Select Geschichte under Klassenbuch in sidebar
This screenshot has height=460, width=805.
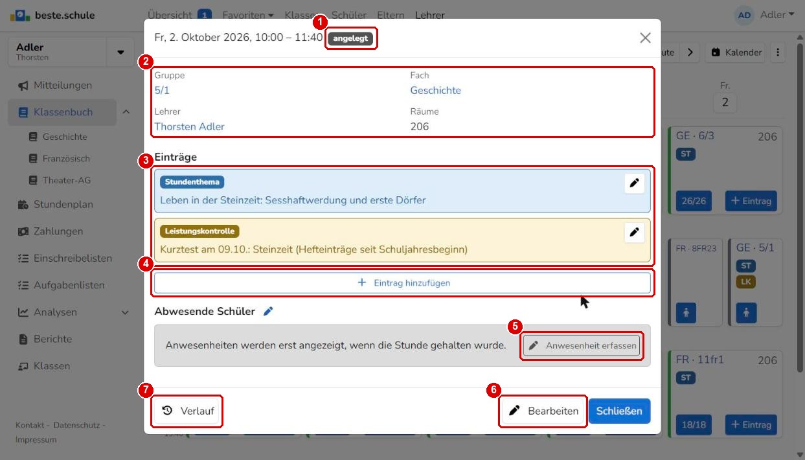pyautogui.click(x=65, y=137)
